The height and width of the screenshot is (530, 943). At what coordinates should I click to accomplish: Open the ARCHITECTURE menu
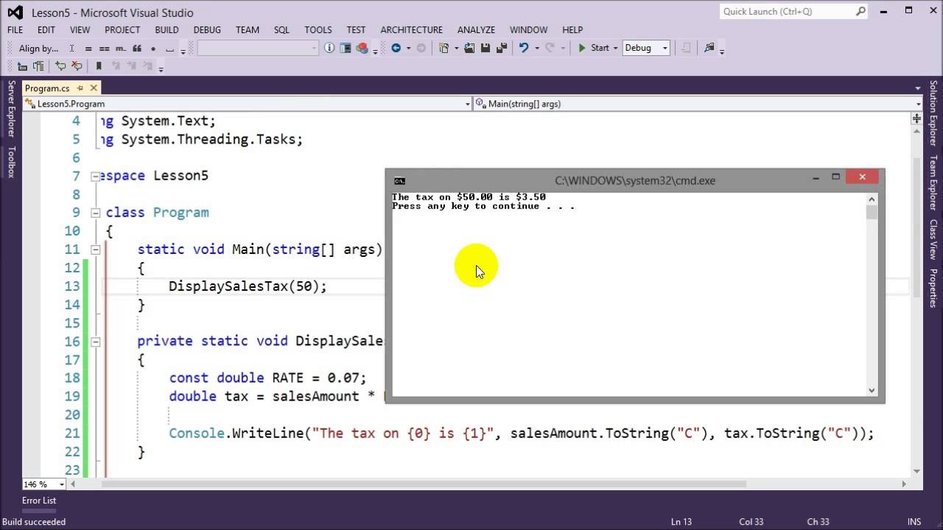411,29
